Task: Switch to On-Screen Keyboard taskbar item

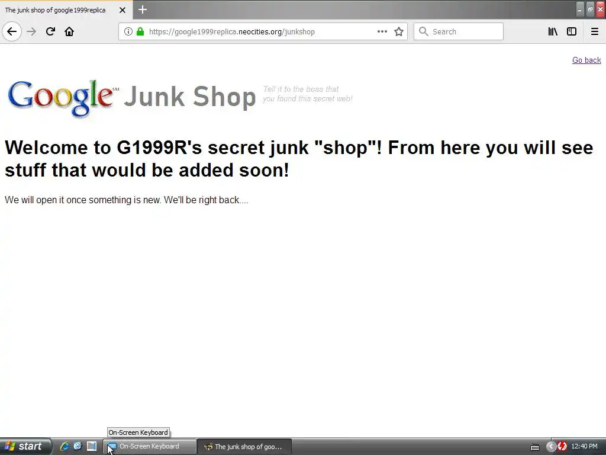Action: click(x=150, y=447)
